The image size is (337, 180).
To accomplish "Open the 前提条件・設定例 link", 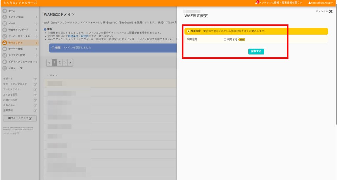I will pos(78,36).
